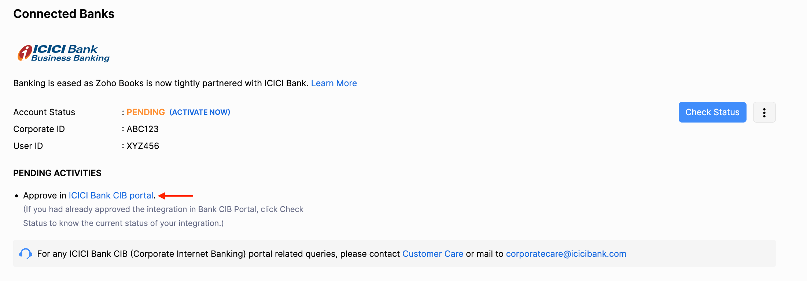The image size is (807, 281).
Task: Select the Corporate ID value ABC123
Action: (x=143, y=129)
